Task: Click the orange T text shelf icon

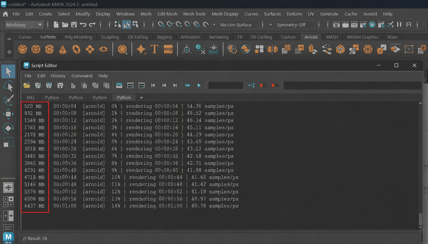Action: [154, 49]
